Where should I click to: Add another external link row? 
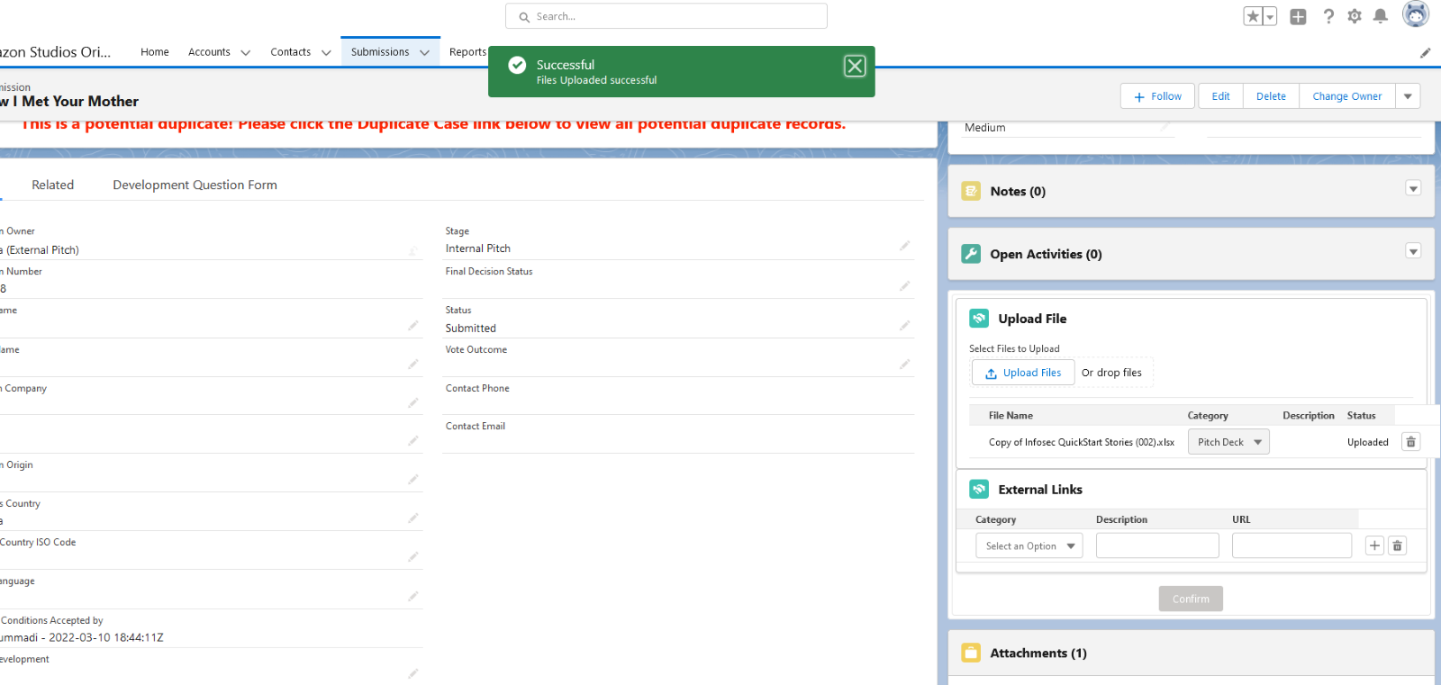tap(1374, 545)
